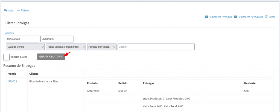Expand the Todas vendas e orçamentos dropdown
Screen dimensions: 280x112
pos(66,47)
